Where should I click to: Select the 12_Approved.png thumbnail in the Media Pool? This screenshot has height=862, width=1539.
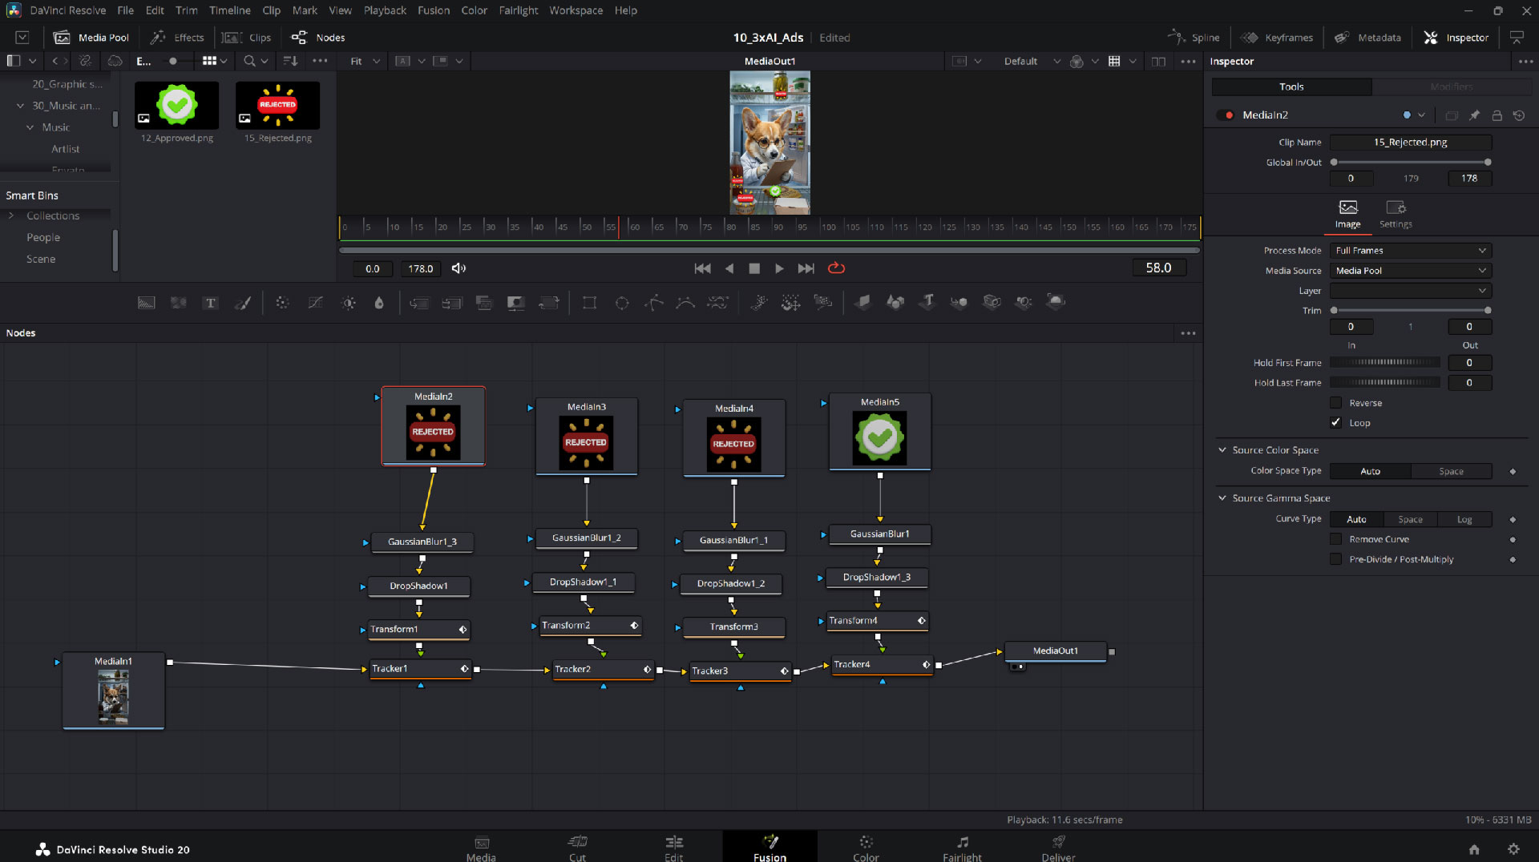click(176, 105)
